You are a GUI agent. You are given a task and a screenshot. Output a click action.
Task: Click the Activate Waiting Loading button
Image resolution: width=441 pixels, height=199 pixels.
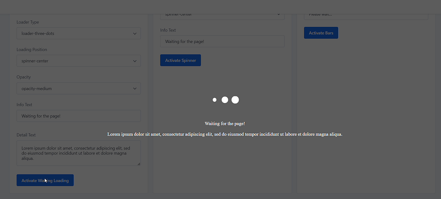coord(45,181)
